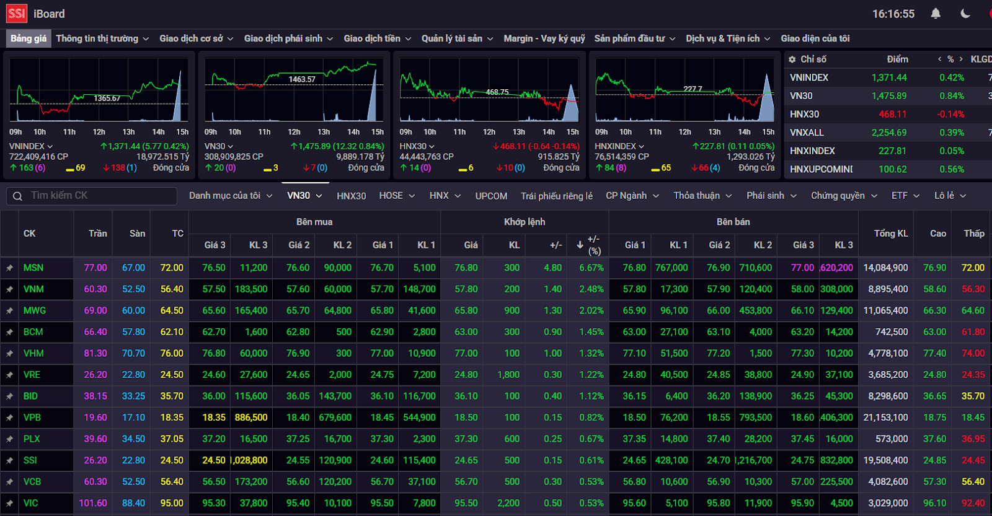Pin the BID row

9,396
